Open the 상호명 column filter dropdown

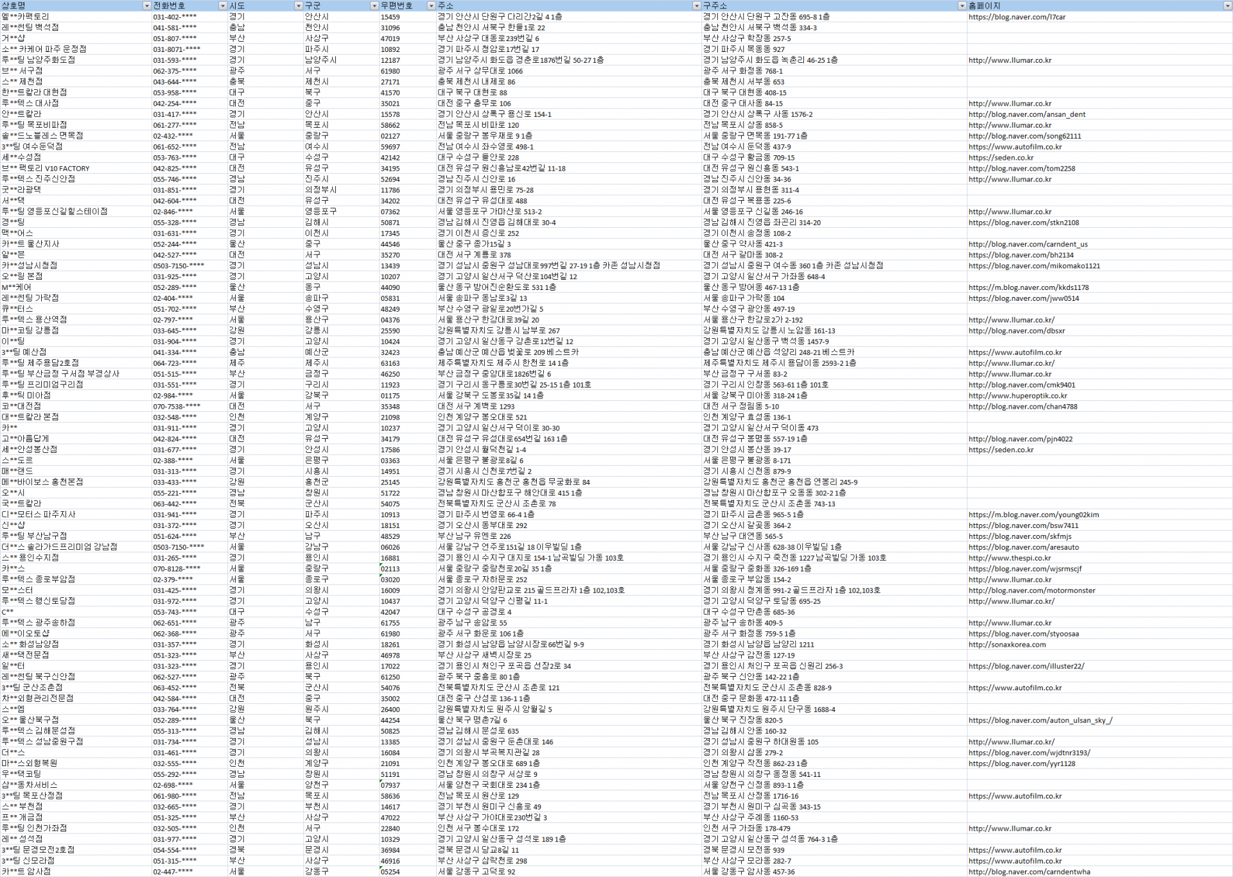146,6
